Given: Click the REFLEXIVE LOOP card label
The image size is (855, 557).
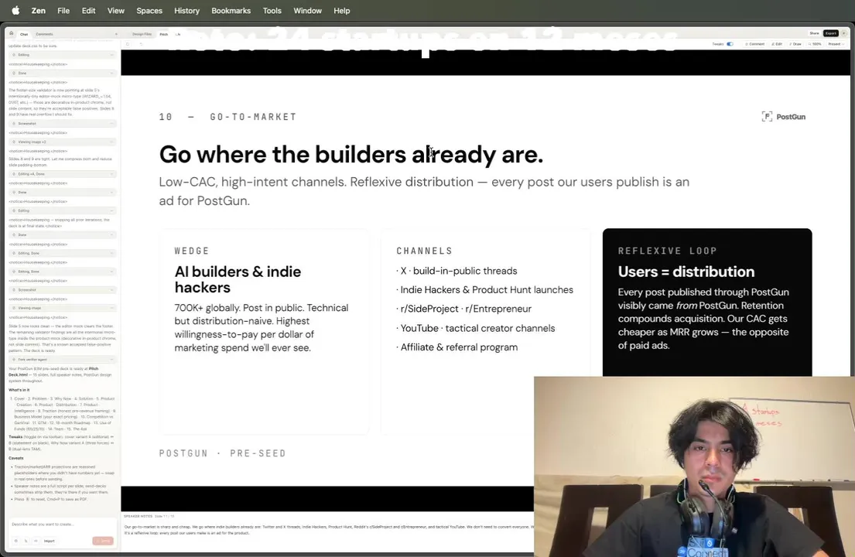Looking at the screenshot, I should (x=668, y=251).
